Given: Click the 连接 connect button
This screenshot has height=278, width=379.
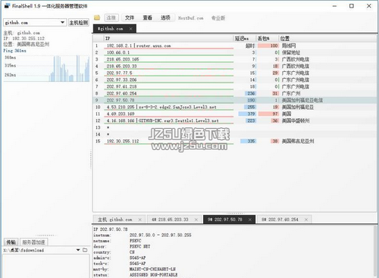Looking at the screenshot, I should (111, 17).
